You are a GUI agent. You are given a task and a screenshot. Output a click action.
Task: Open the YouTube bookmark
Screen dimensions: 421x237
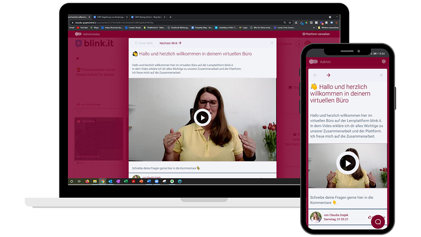click(x=82, y=27)
